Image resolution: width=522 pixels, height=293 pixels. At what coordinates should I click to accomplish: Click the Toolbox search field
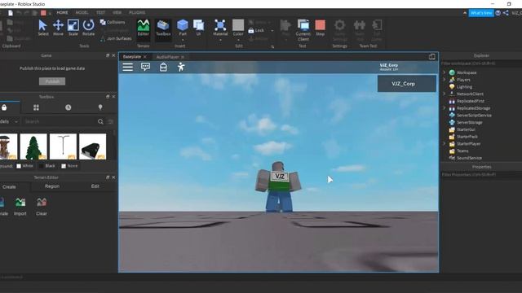coord(60,121)
